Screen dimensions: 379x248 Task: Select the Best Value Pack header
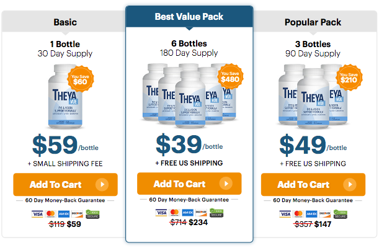click(x=189, y=16)
